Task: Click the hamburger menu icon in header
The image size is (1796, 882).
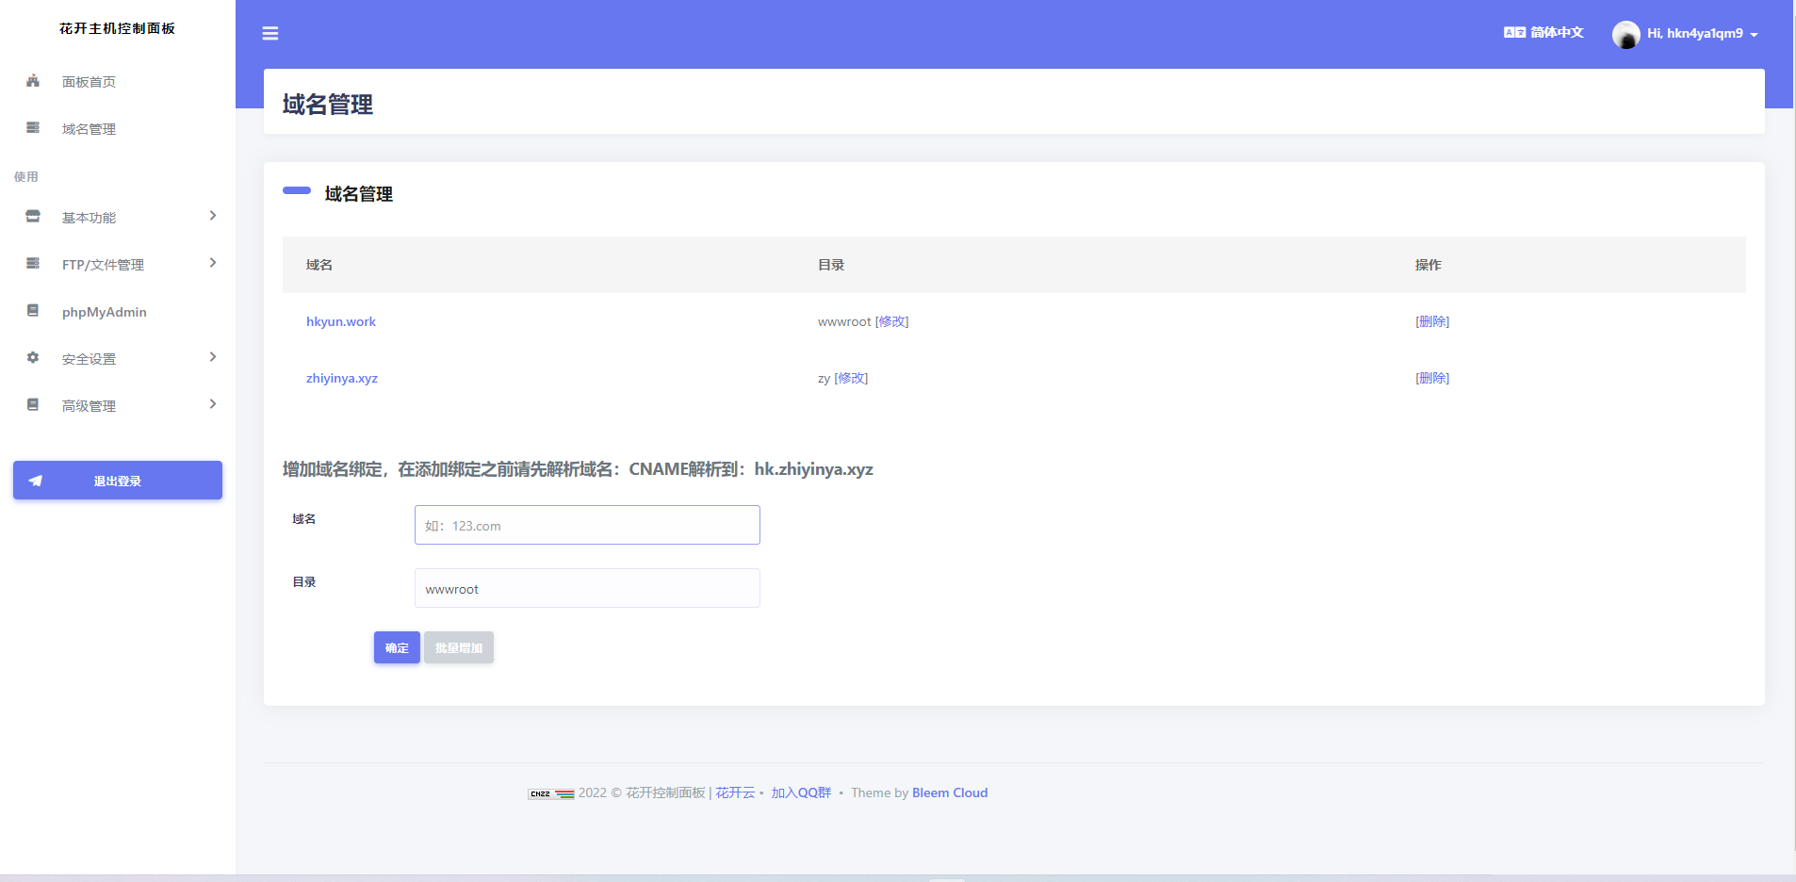Action: [270, 34]
